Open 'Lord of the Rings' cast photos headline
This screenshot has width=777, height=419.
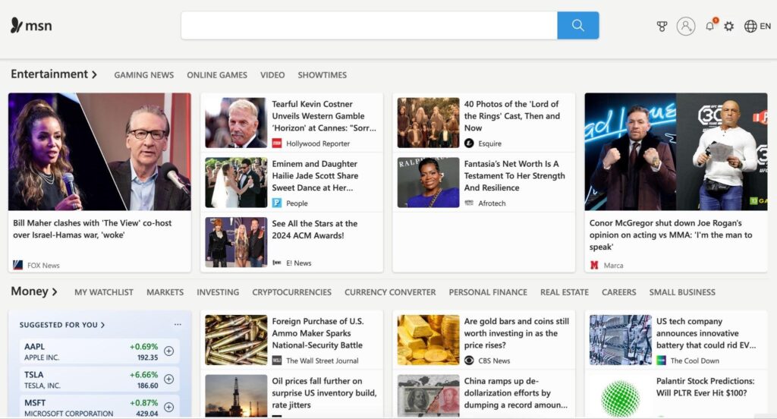(x=512, y=115)
